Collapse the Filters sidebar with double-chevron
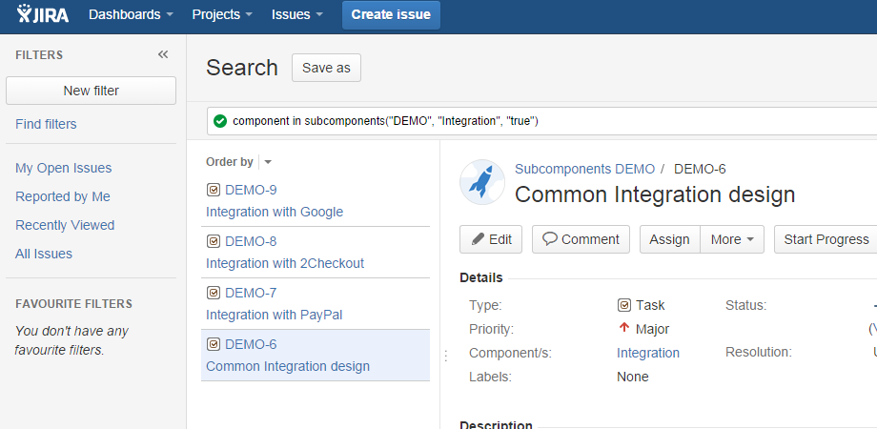Screen dimensions: 877x429 [x=163, y=55]
